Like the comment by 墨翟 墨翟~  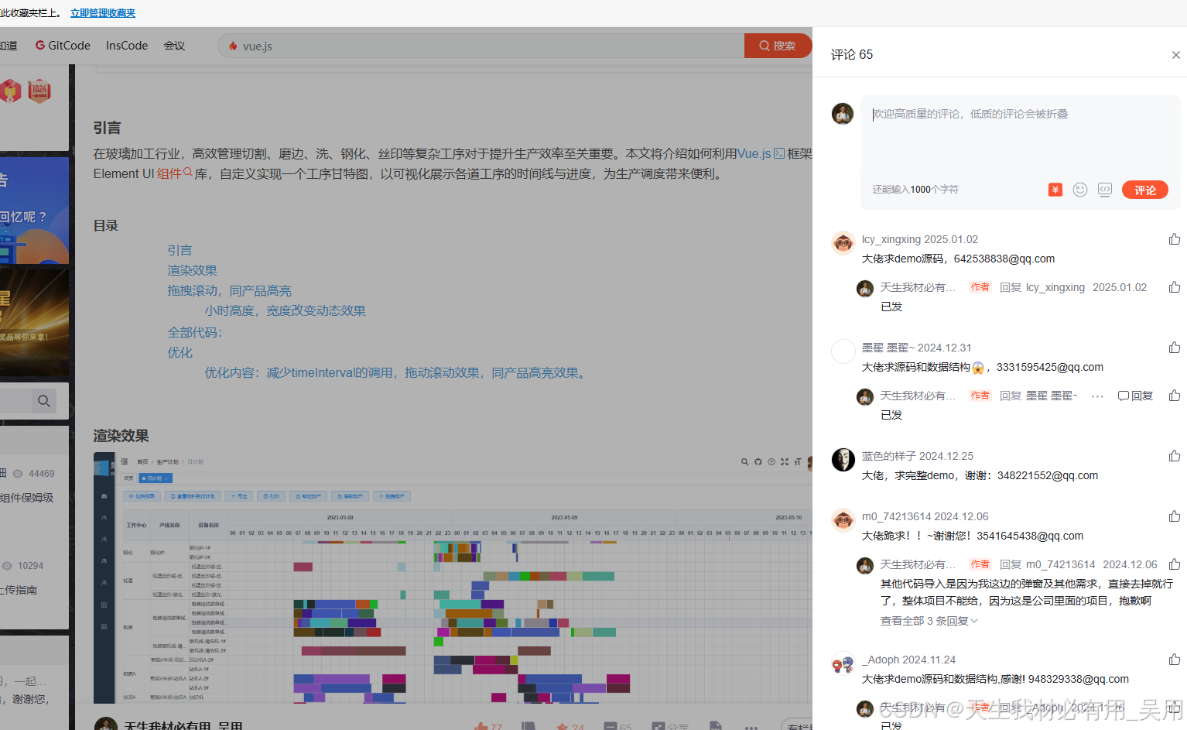[x=1175, y=348]
